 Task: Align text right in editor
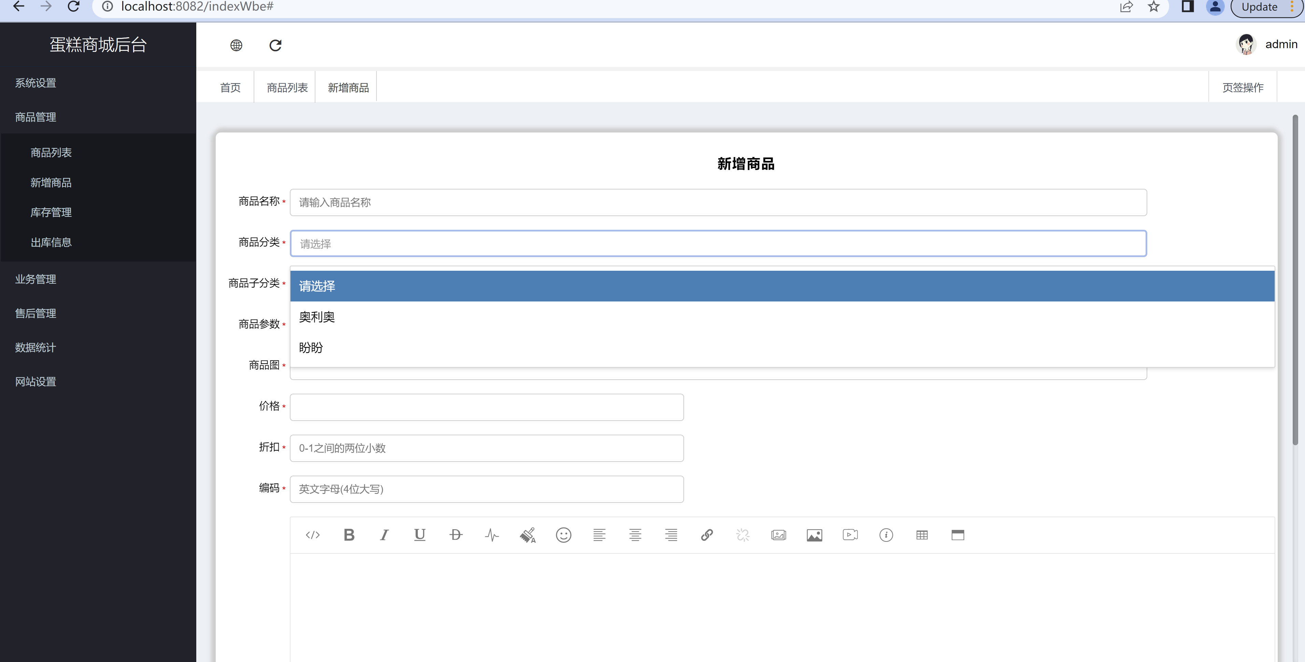coord(671,535)
